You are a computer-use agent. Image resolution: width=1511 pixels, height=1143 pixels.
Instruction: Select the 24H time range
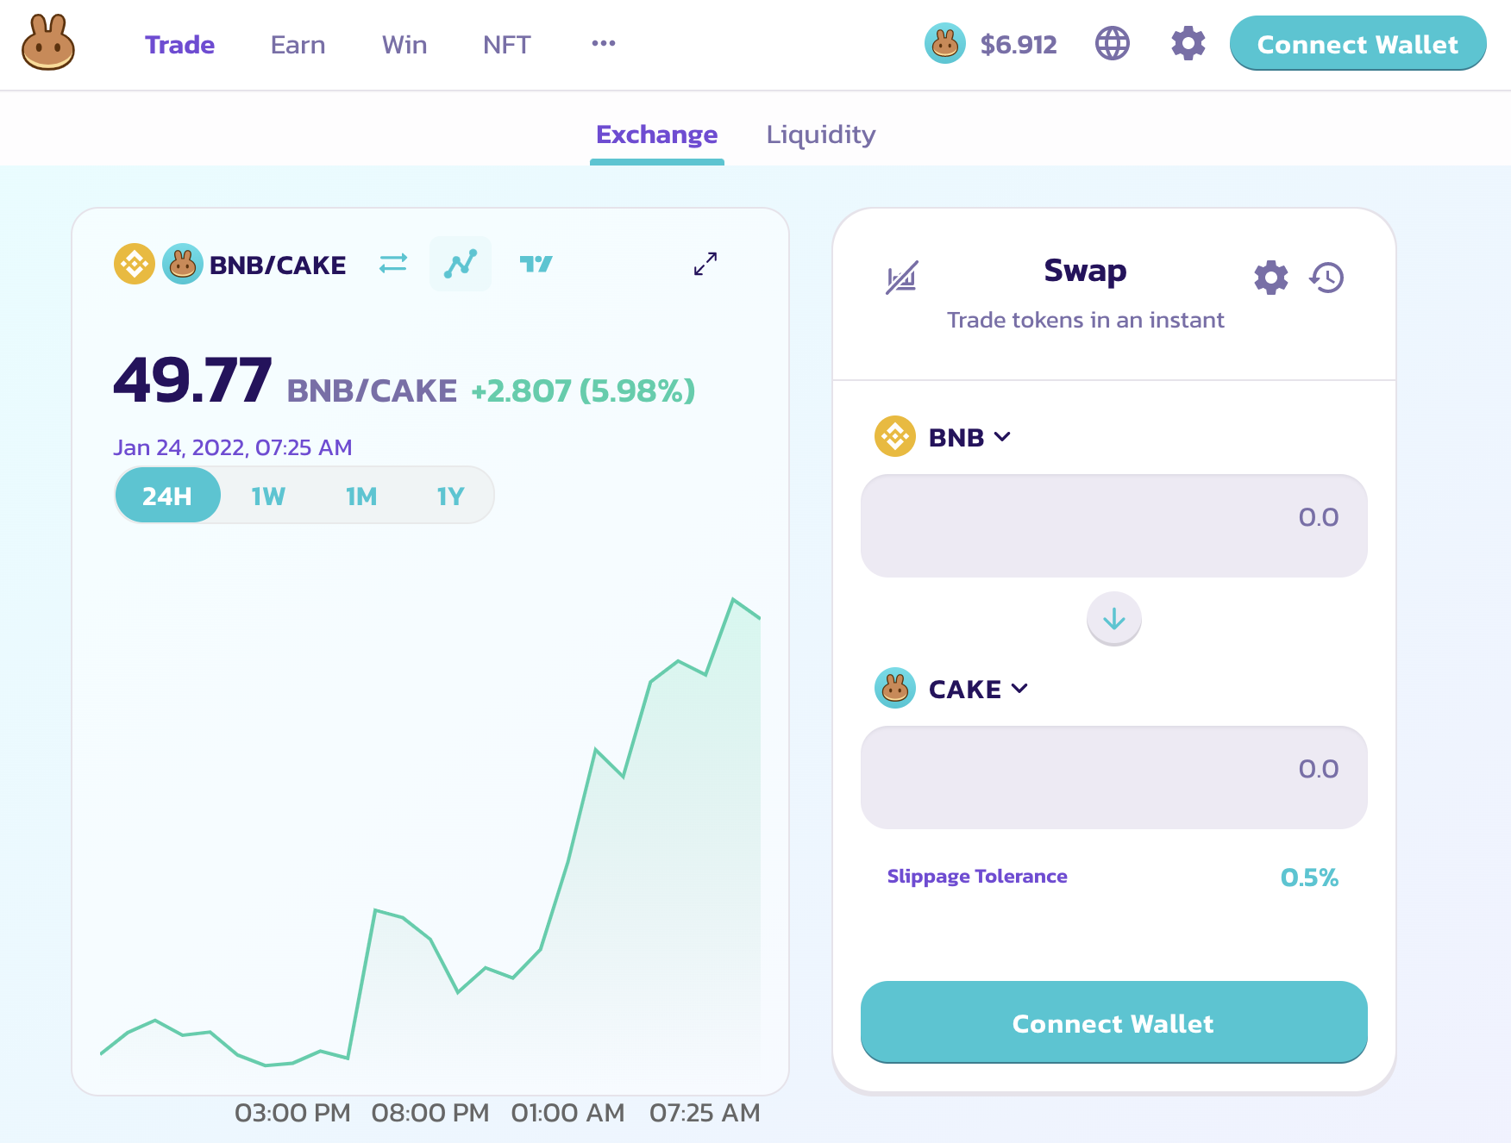tap(167, 496)
